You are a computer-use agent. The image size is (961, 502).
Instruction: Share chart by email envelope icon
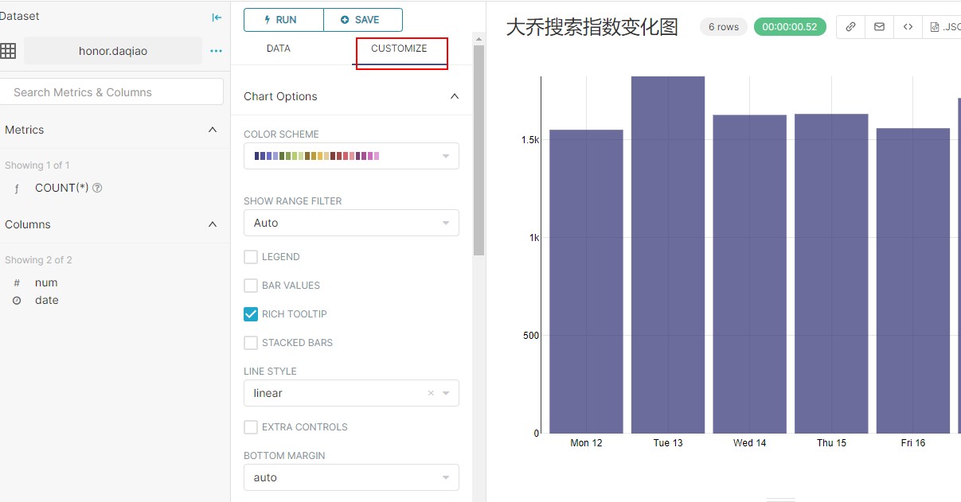coord(879,26)
